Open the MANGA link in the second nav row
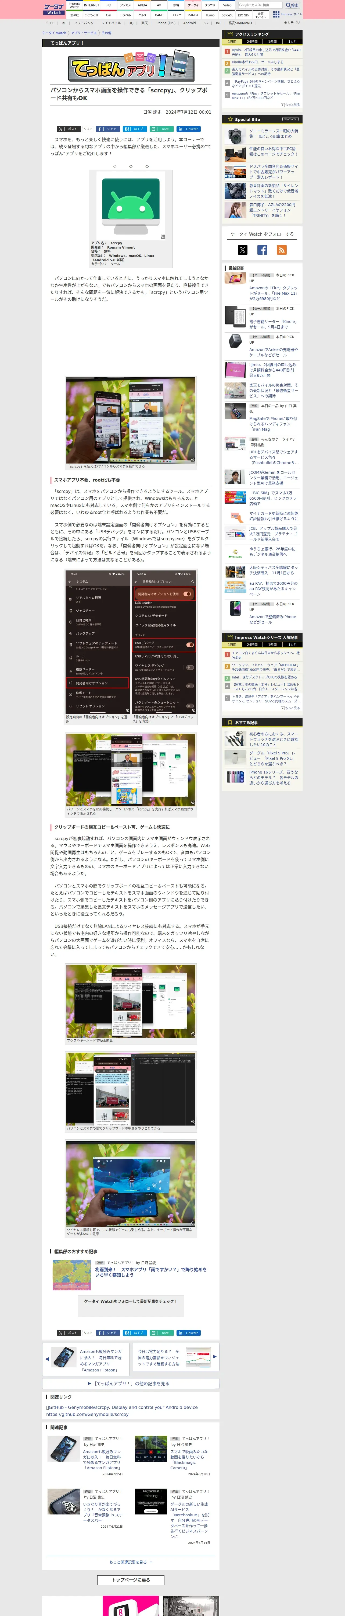The image size is (345, 1616). 193,15
